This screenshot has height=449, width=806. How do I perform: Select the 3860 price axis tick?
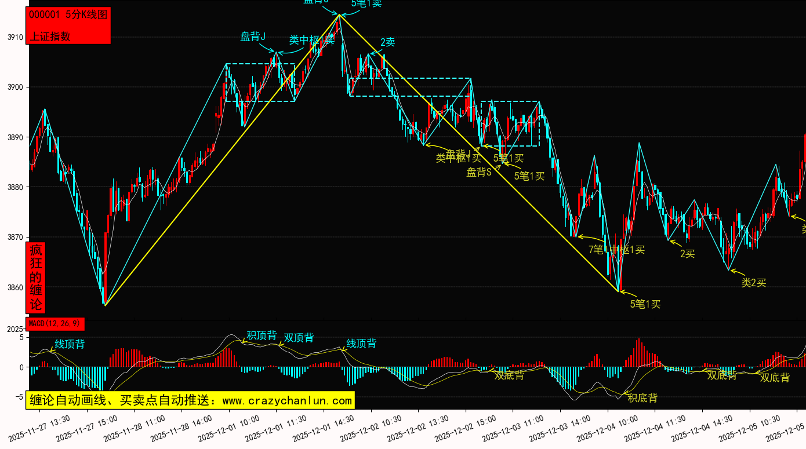(x=15, y=288)
